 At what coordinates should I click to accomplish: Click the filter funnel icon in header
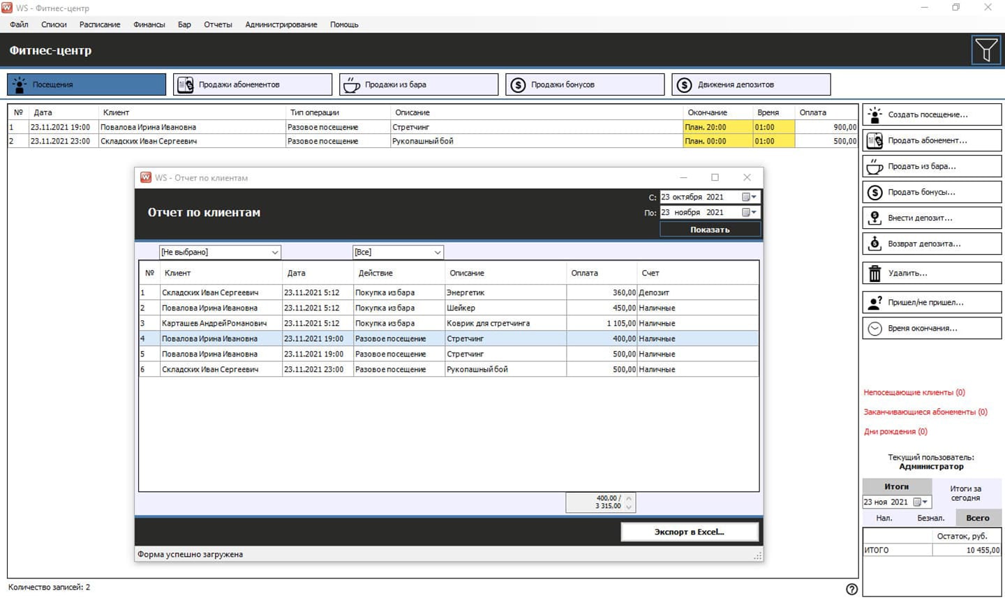click(x=985, y=50)
